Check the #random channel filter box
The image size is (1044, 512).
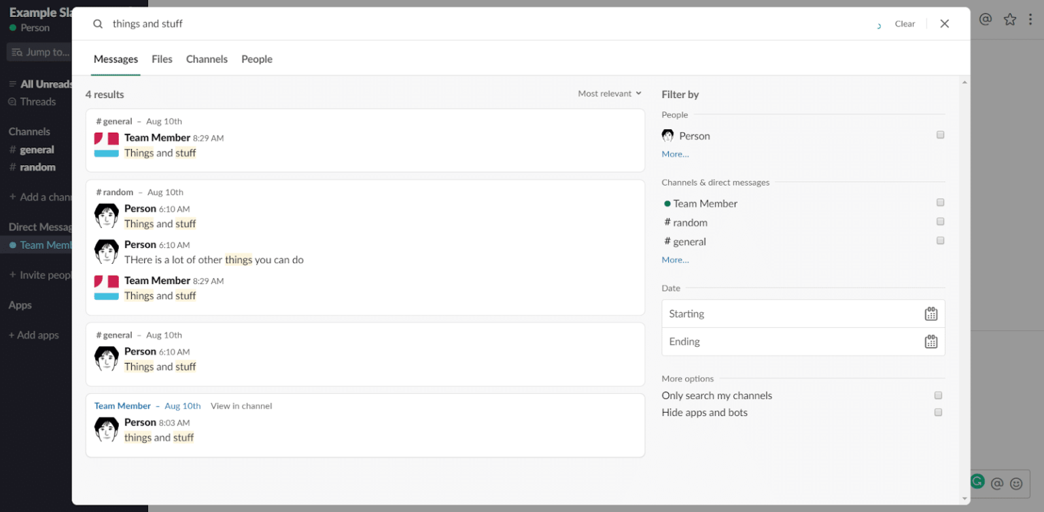tap(940, 221)
